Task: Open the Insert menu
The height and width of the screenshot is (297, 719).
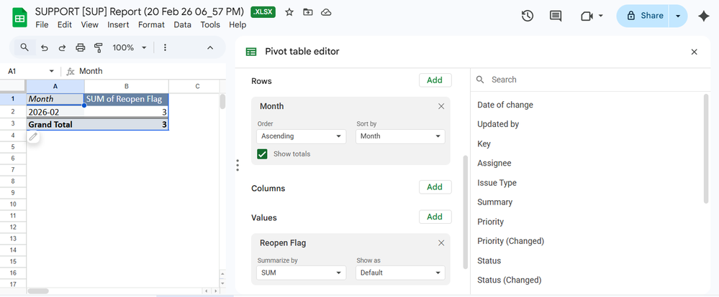Action: click(118, 24)
